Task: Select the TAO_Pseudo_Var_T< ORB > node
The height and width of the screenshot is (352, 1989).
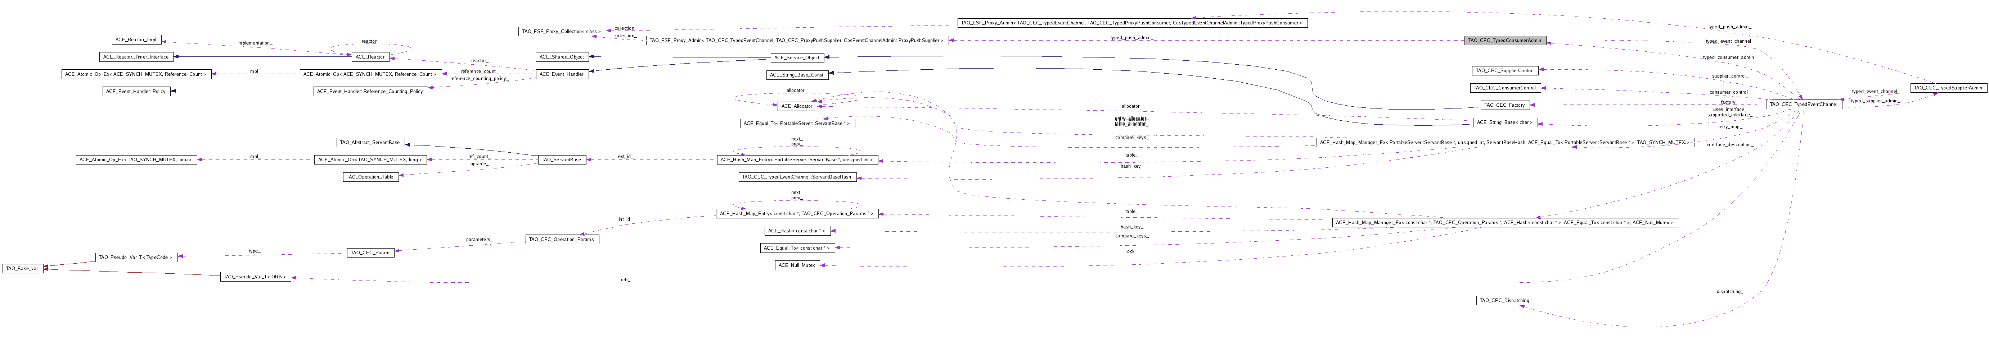Action: [256, 277]
